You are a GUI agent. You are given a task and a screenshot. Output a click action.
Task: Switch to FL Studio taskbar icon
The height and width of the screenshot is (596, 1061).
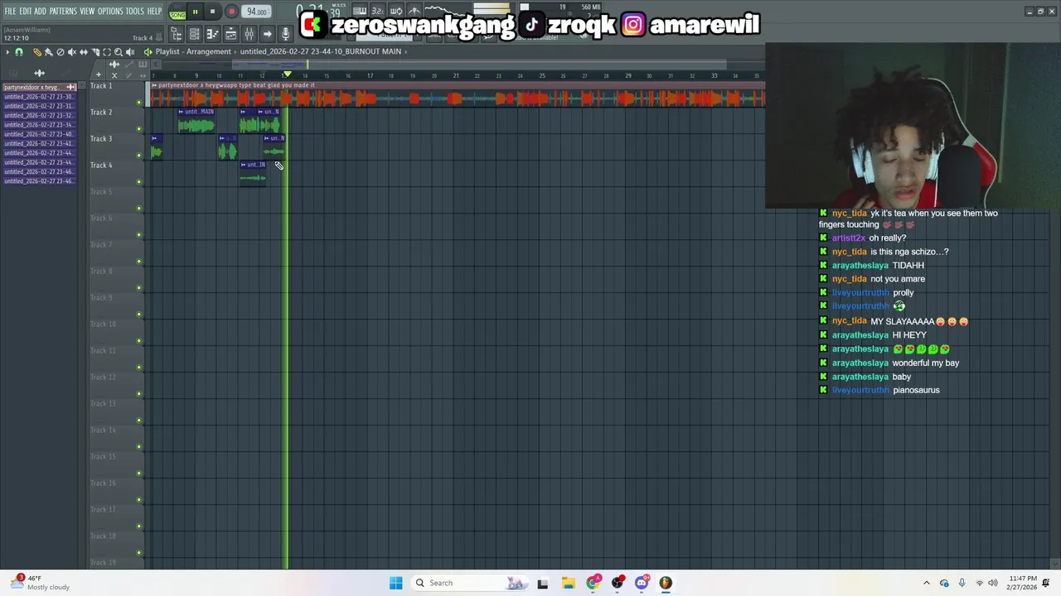click(x=666, y=583)
